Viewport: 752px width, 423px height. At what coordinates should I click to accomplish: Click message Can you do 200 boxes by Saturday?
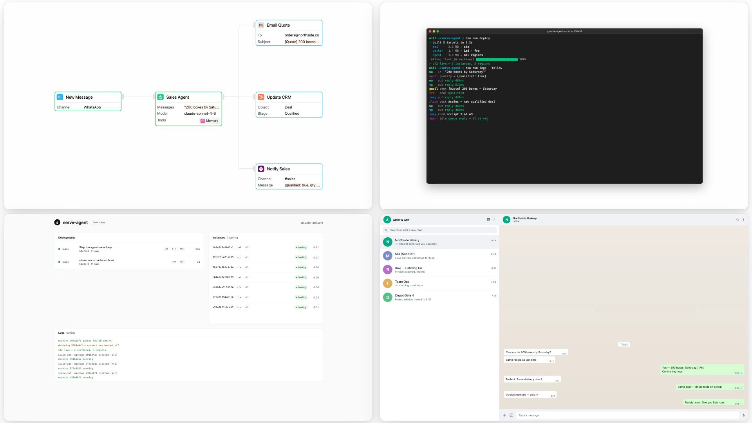536,352
